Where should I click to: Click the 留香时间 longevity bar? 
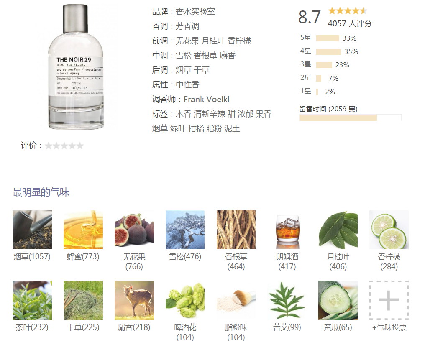click(x=350, y=118)
